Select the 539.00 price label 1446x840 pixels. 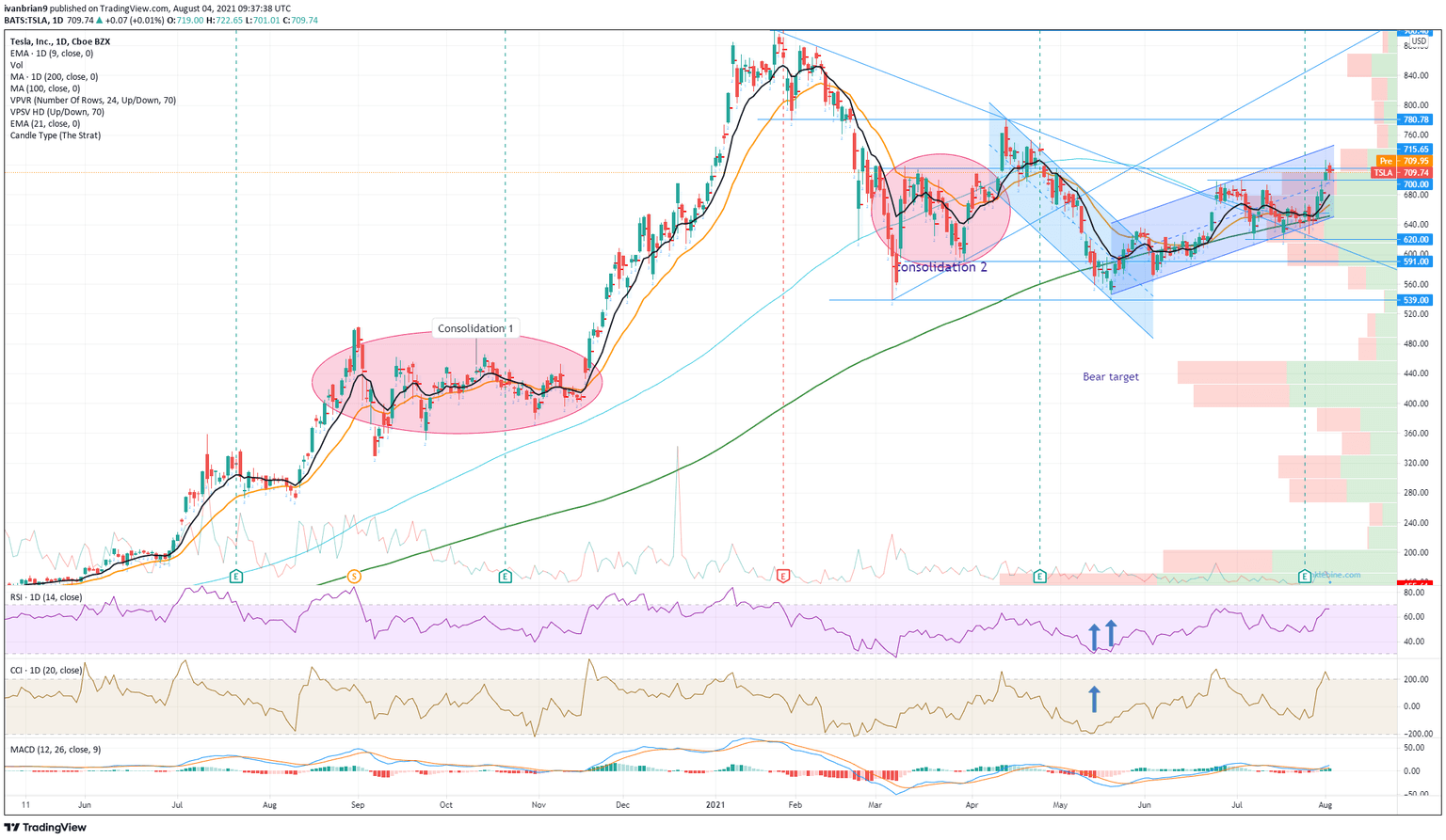(1416, 301)
